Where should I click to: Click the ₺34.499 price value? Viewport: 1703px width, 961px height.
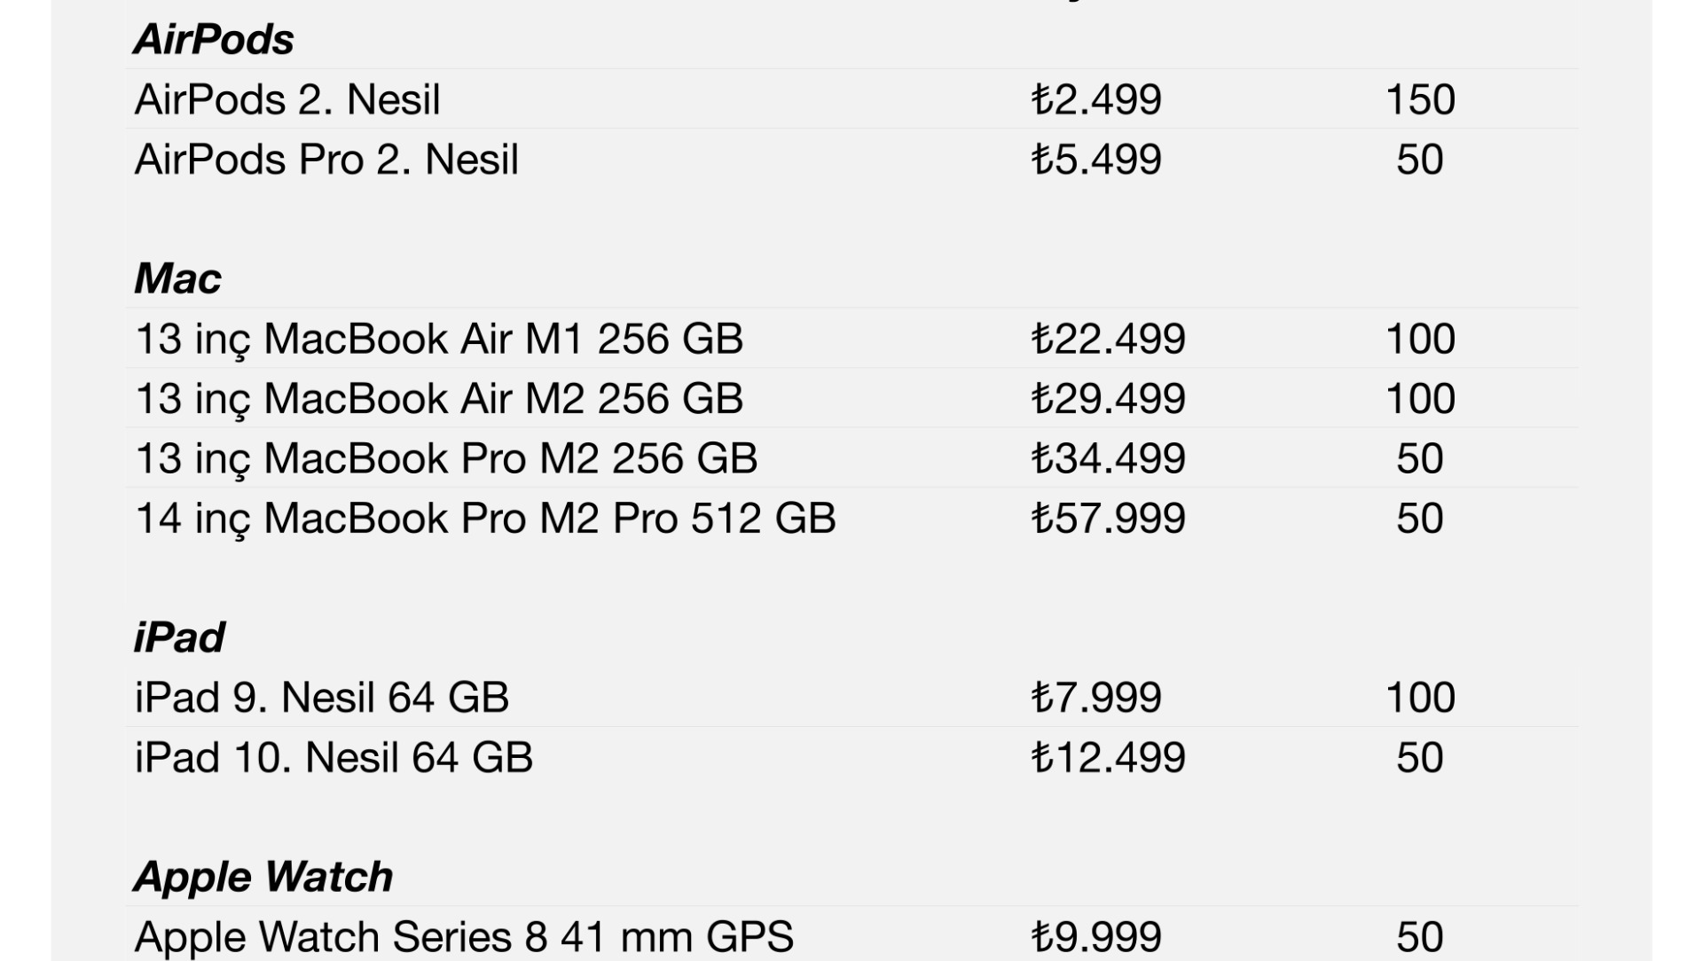coord(1109,458)
